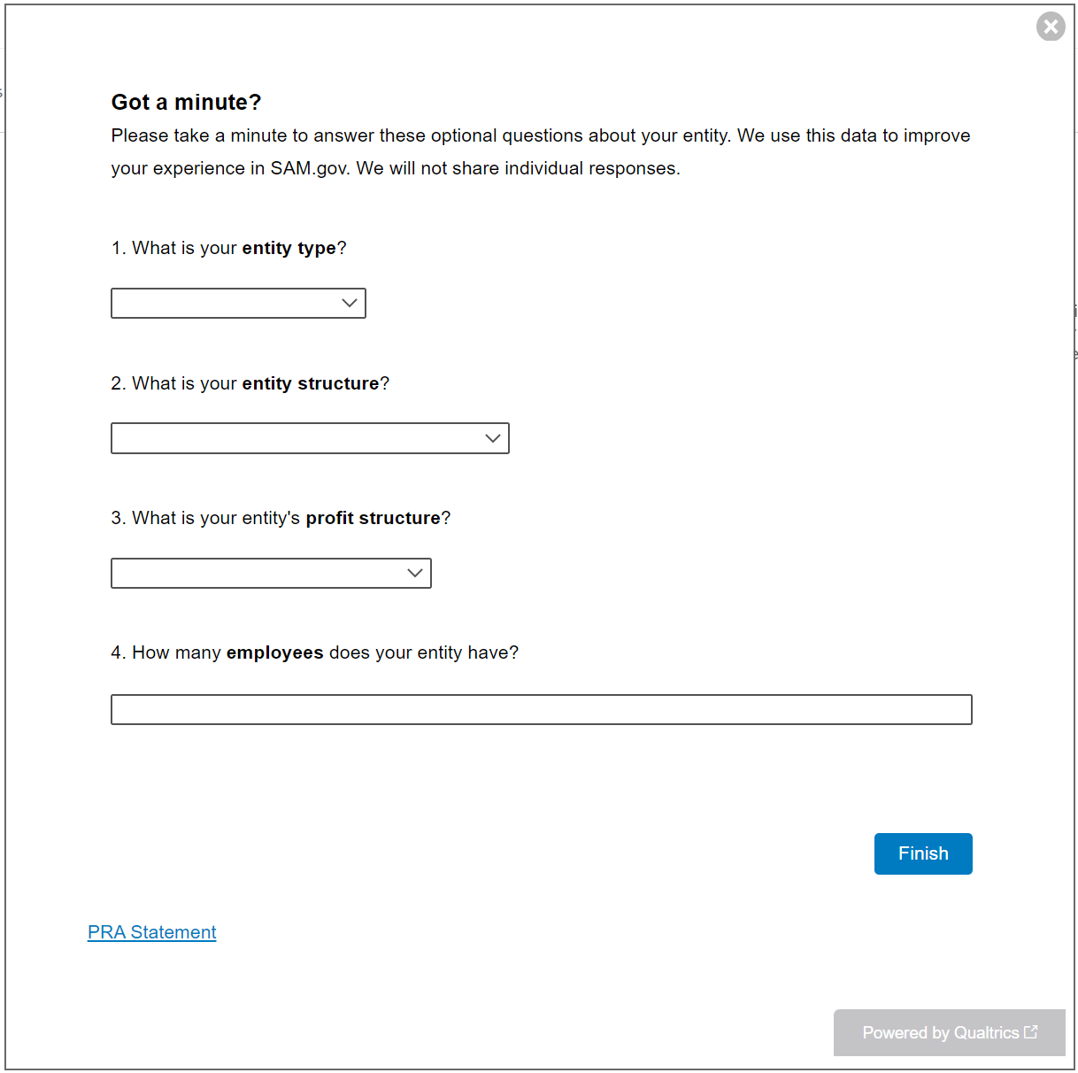Close the survey dialog with X icon

click(1051, 27)
